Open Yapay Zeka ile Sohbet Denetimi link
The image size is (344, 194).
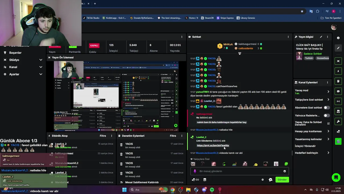tap(312, 123)
